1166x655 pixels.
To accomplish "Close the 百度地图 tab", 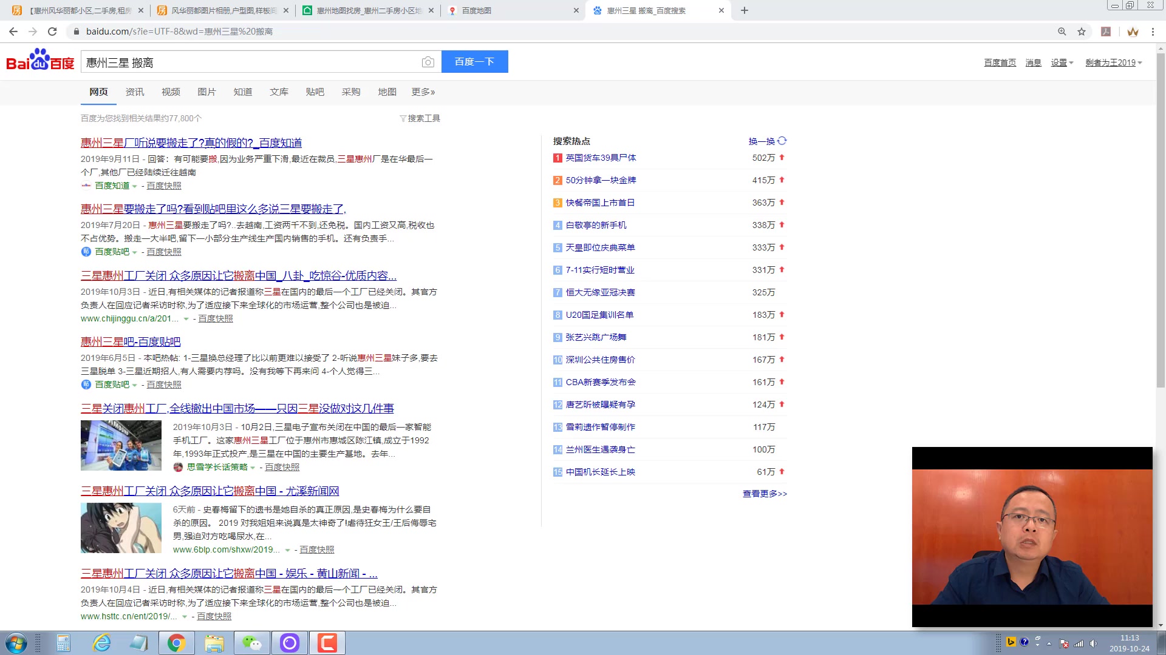I will click(x=576, y=10).
